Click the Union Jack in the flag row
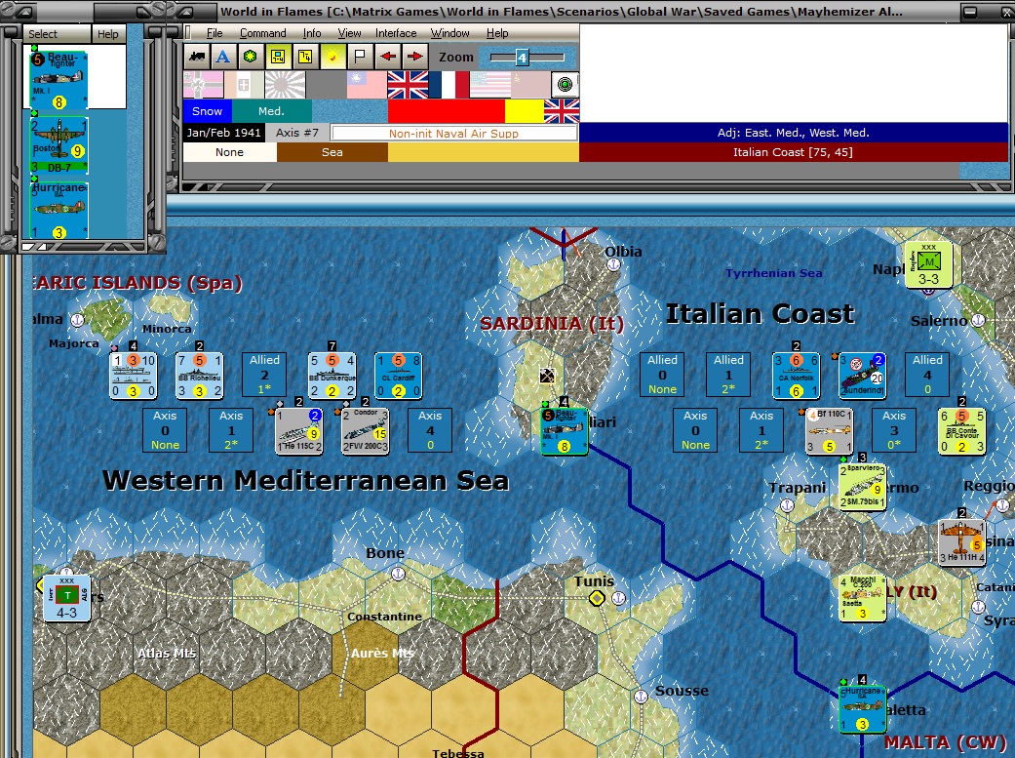1015x758 pixels. pos(408,85)
